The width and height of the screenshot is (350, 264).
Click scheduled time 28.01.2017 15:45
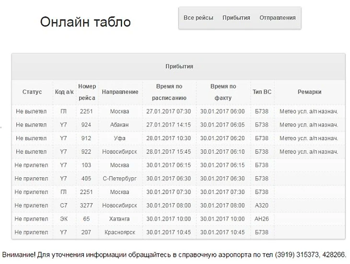(x=169, y=151)
